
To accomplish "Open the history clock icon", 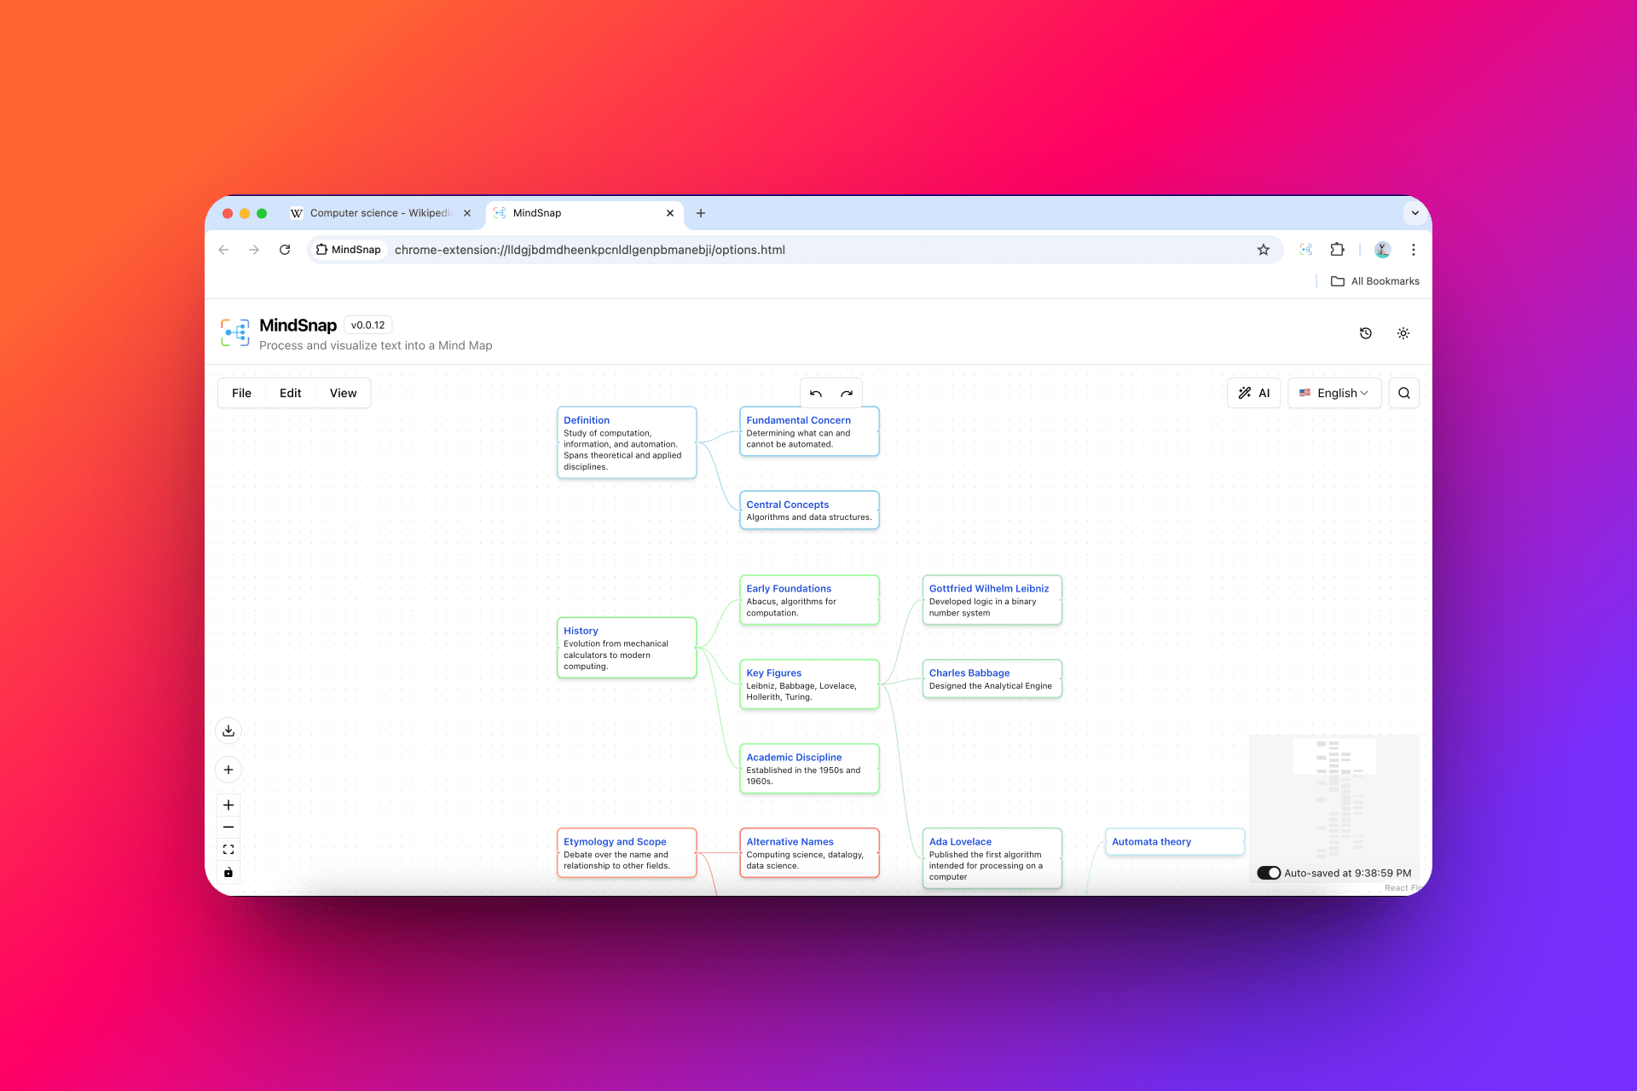I will [x=1365, y=333].
